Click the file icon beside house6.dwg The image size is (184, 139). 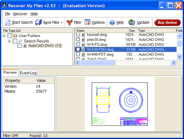pyautogui.click(x=83, y=35)
